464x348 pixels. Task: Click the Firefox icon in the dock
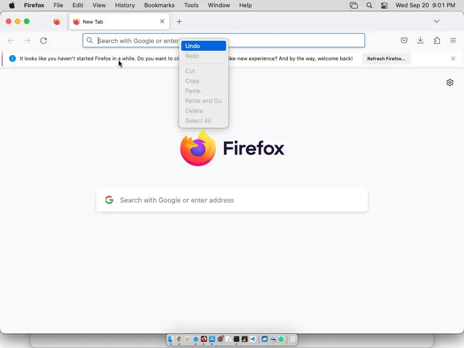tap(204, 339)
